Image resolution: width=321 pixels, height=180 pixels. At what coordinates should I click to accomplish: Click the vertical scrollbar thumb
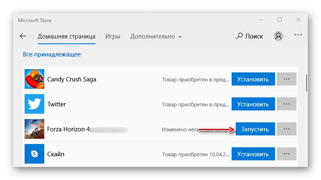(x=307, y=83)
